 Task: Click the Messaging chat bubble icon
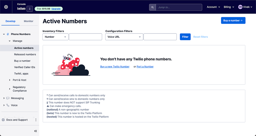[8, 98]
